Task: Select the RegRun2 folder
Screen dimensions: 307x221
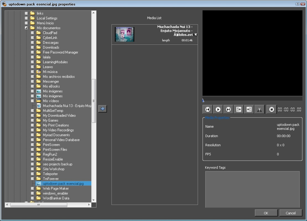Action: (50, 154)
